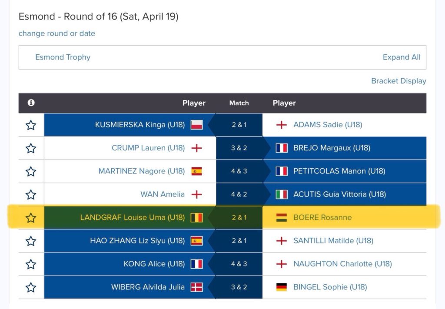Screen dimensions: 445x309
Task: Click the German flag beside BINGEL Sophie
Action: pos(281,287)
